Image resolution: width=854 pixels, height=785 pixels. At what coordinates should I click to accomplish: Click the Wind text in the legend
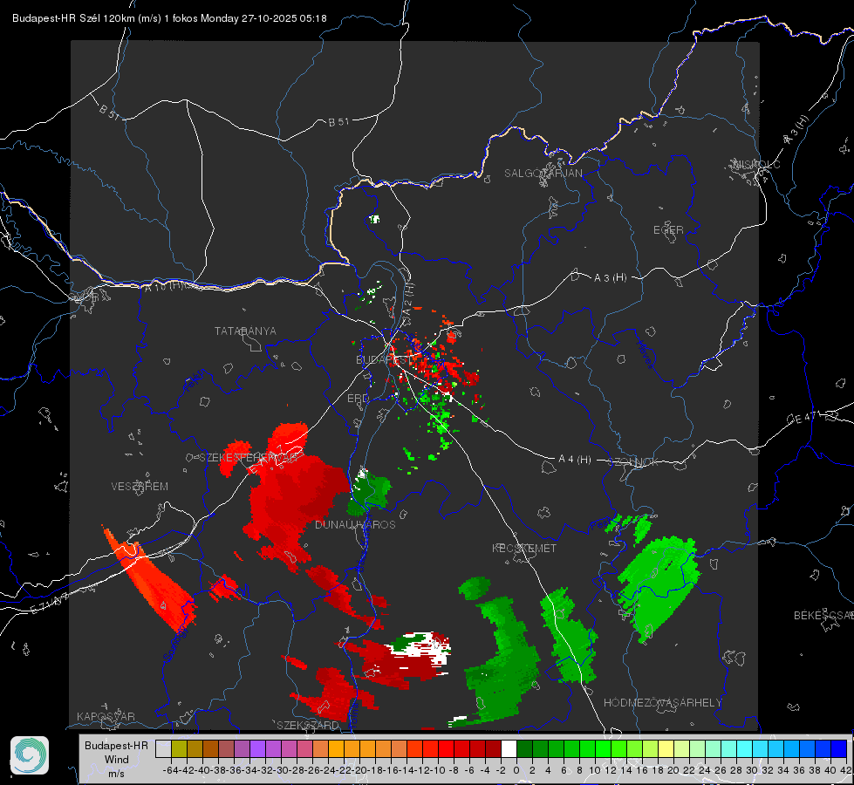pyautogui.click(x=117, y=760)
